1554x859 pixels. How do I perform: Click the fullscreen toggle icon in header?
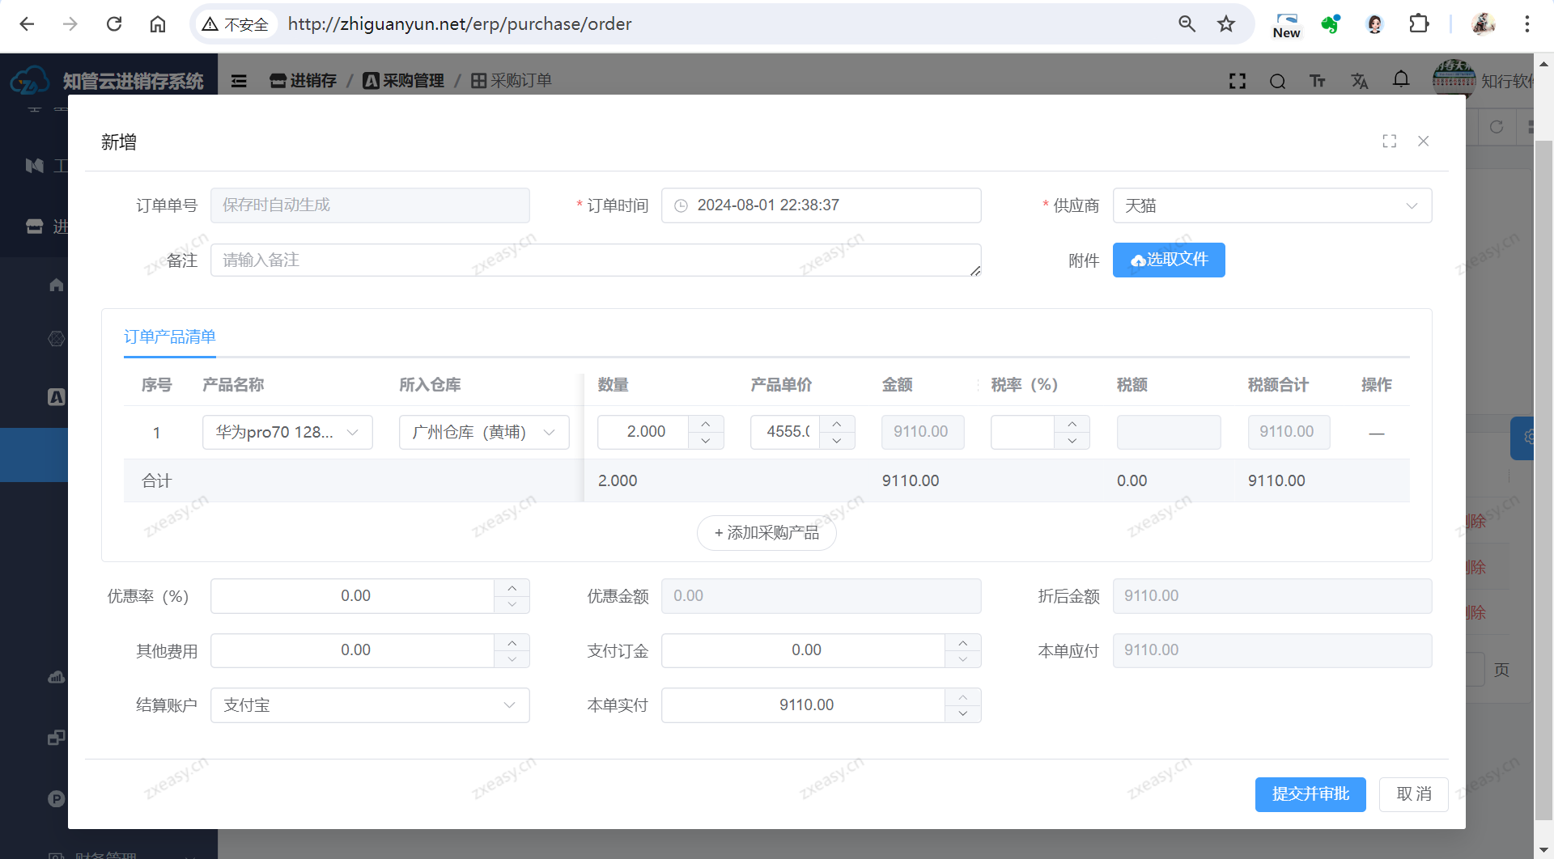[1237, 81]
